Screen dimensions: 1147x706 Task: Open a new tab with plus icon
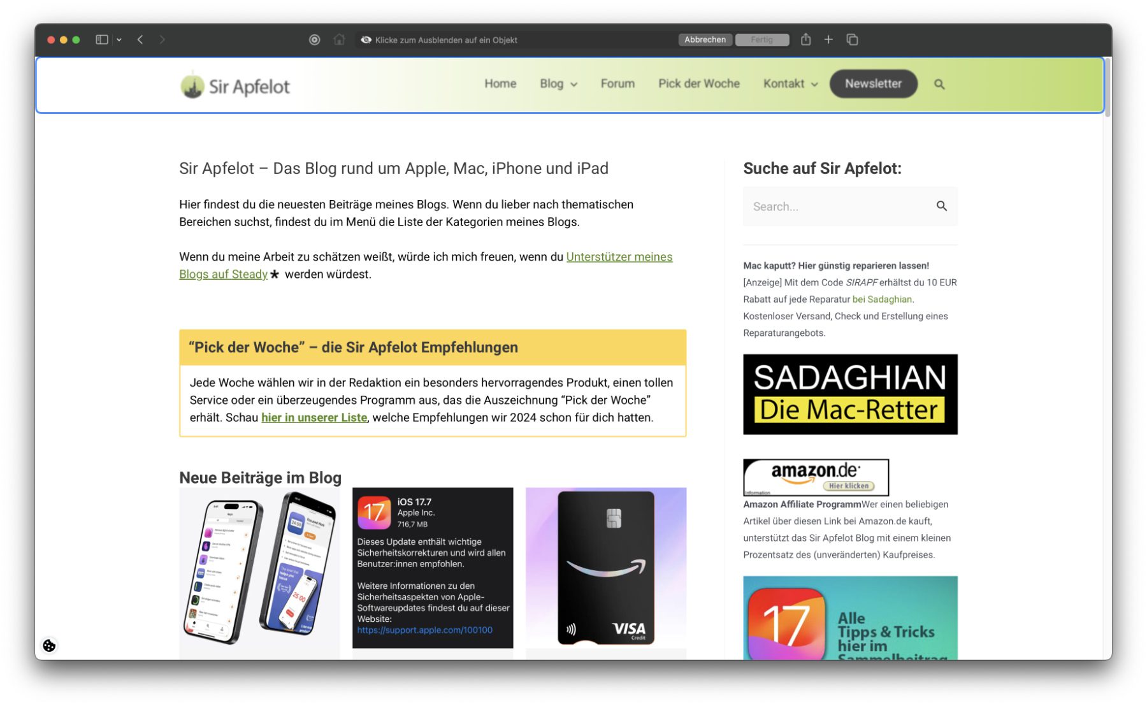[x=828, y=40]
